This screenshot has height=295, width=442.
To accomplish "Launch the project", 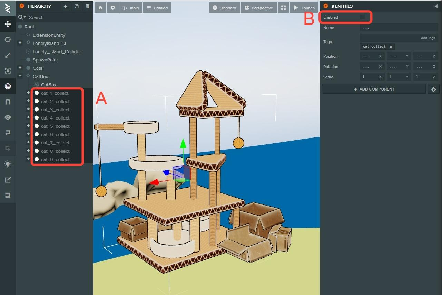I will 304,8.
